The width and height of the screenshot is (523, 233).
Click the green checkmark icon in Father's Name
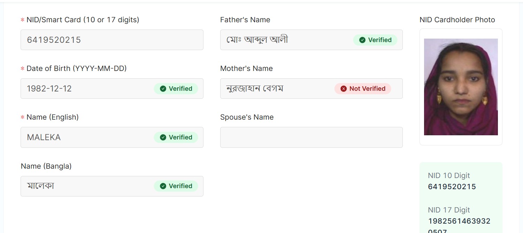pos(362,40)
